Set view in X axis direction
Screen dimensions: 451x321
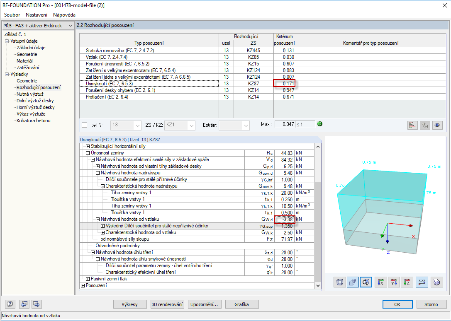click(381, 282)
